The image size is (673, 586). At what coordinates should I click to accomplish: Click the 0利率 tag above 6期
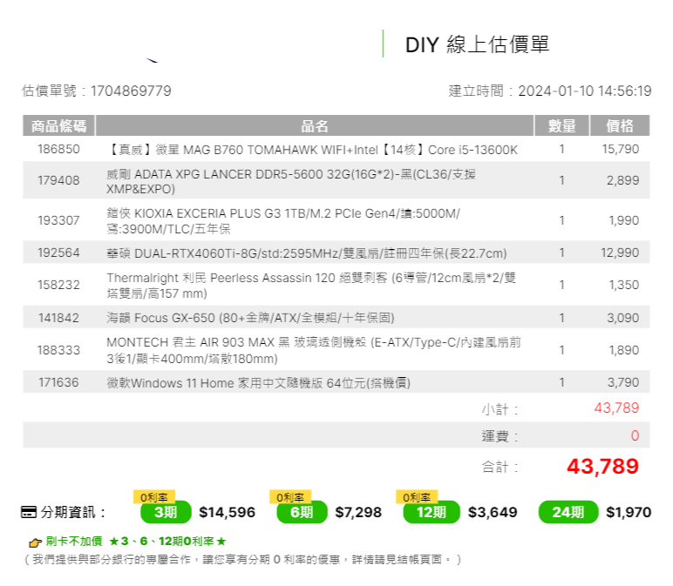[290, 497]
